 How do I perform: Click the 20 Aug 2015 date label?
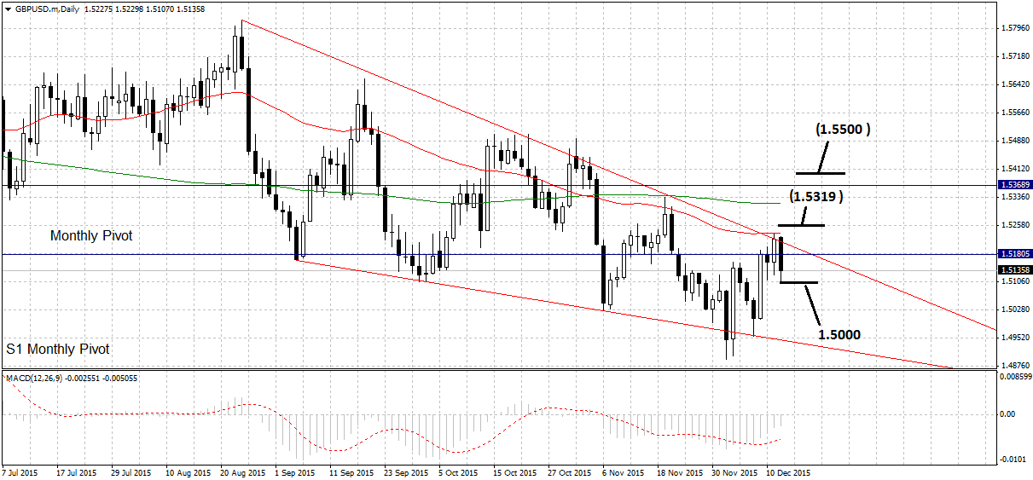tap(244, 472)
